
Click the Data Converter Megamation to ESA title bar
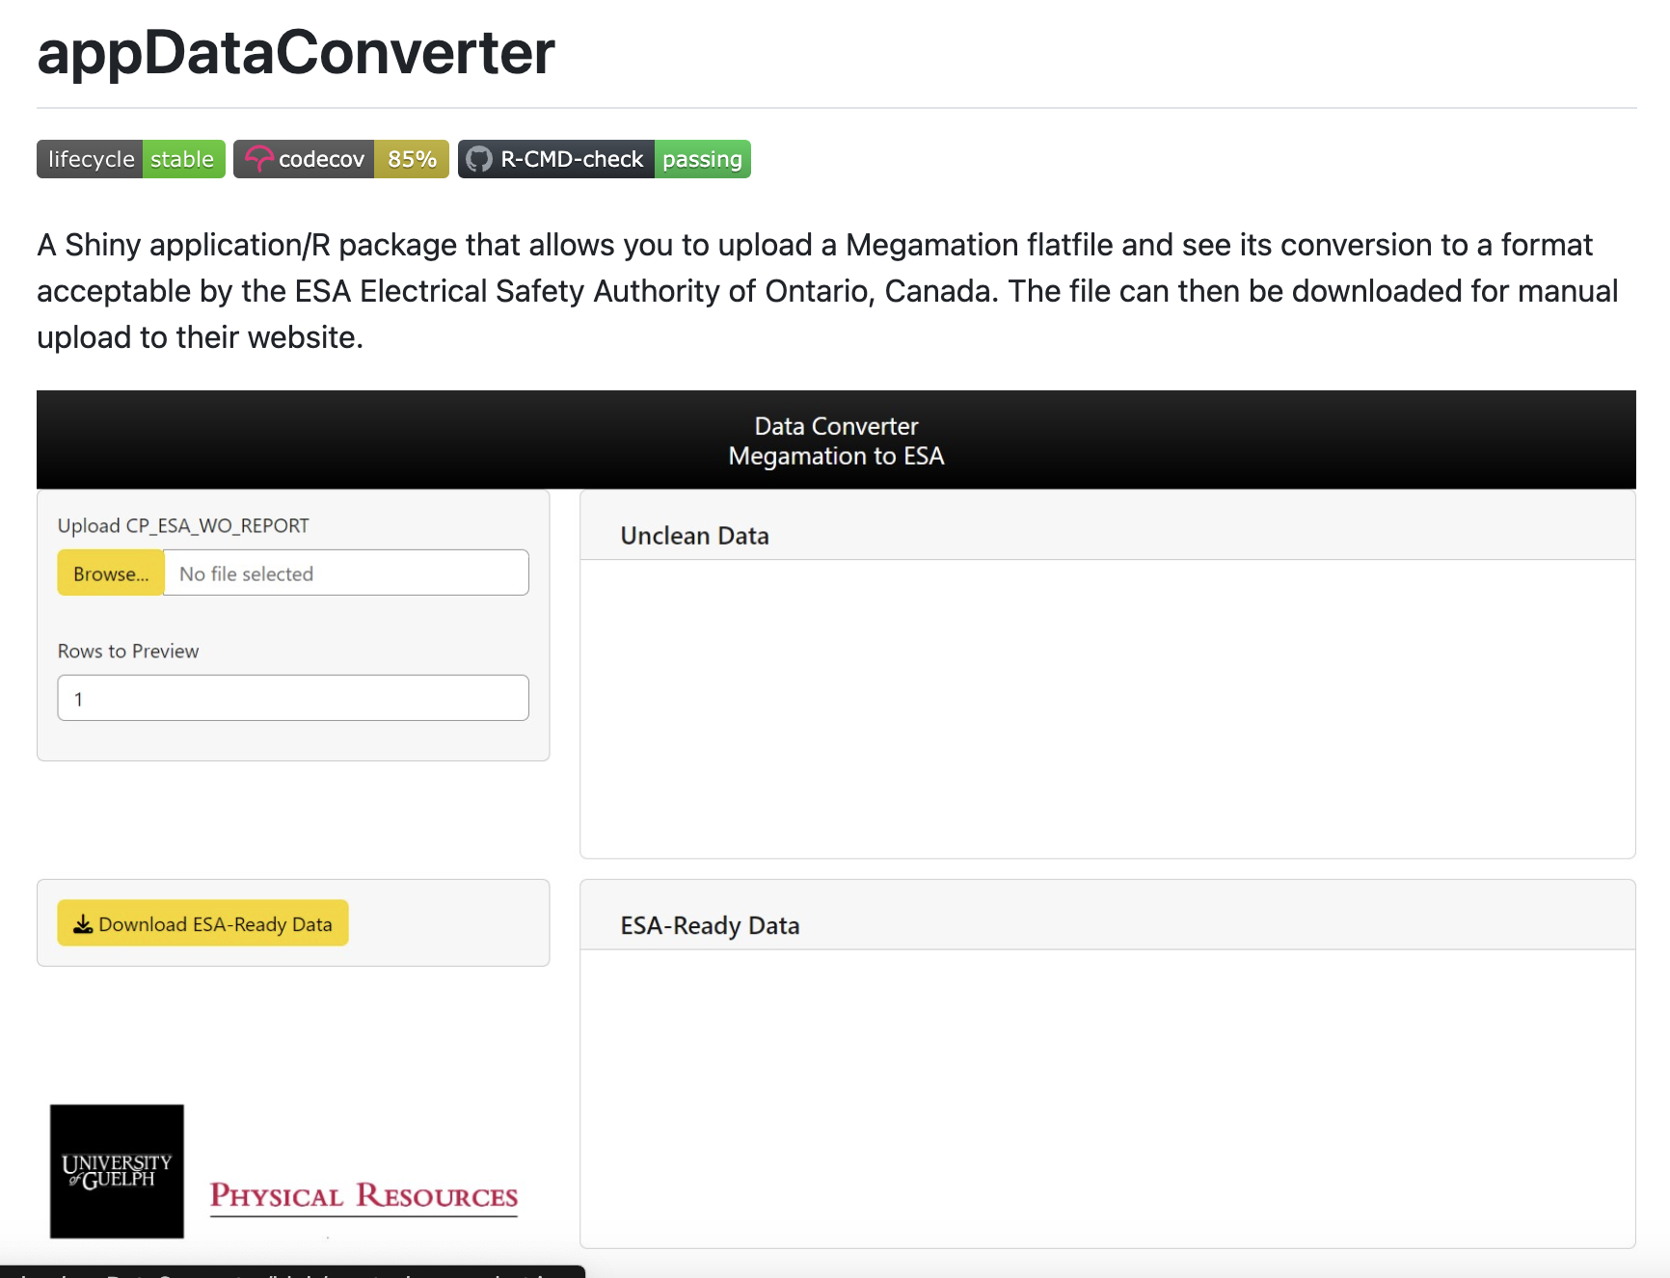(x=835, y=439)
